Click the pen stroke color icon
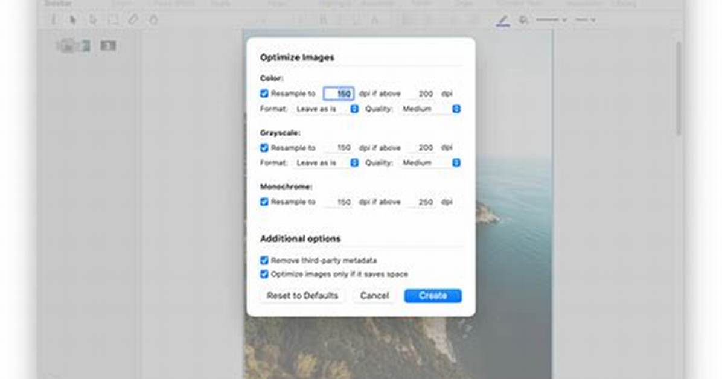722x379 pixels. (503, 21)
